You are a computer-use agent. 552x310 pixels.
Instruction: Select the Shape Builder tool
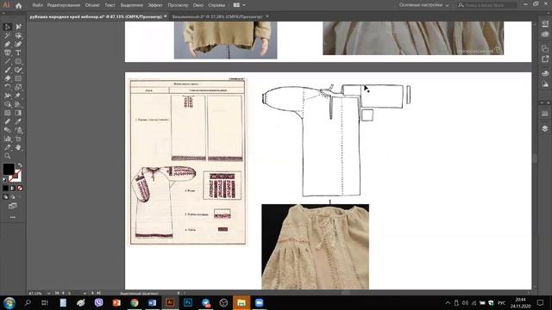[8, 104]
